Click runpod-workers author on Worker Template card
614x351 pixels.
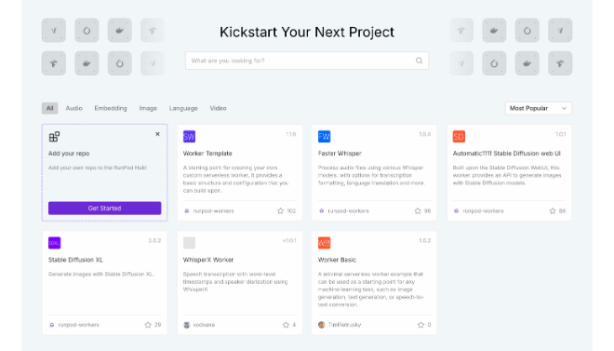(213, 210)
